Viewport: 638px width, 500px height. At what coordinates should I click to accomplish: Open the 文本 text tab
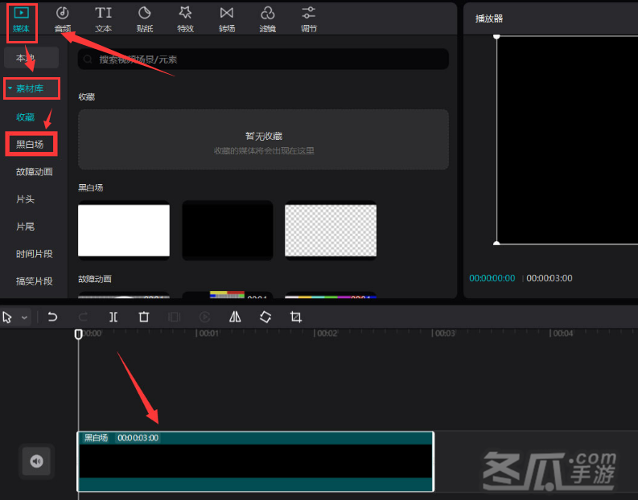point(103,19)
